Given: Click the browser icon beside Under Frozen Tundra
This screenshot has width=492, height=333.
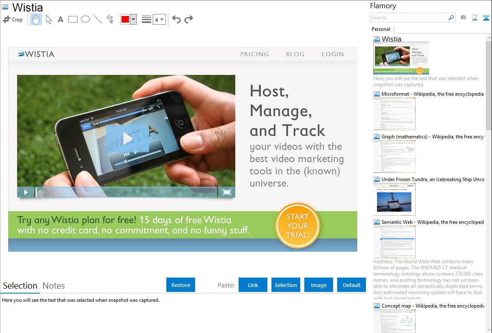Looking at the screenshot, I should pos(377,179).
